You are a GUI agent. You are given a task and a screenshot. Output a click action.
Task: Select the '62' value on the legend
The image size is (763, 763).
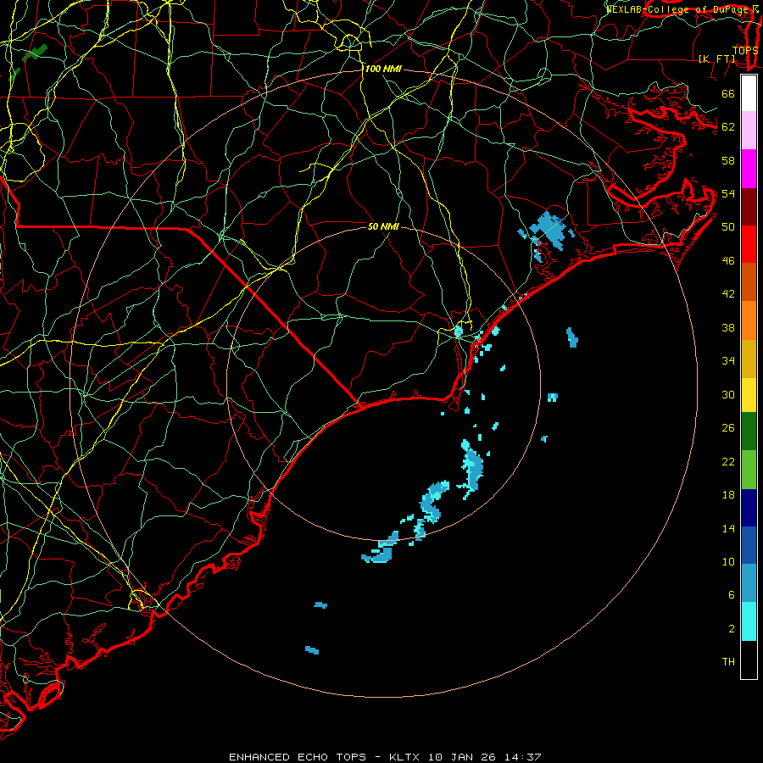pos(728,127)
